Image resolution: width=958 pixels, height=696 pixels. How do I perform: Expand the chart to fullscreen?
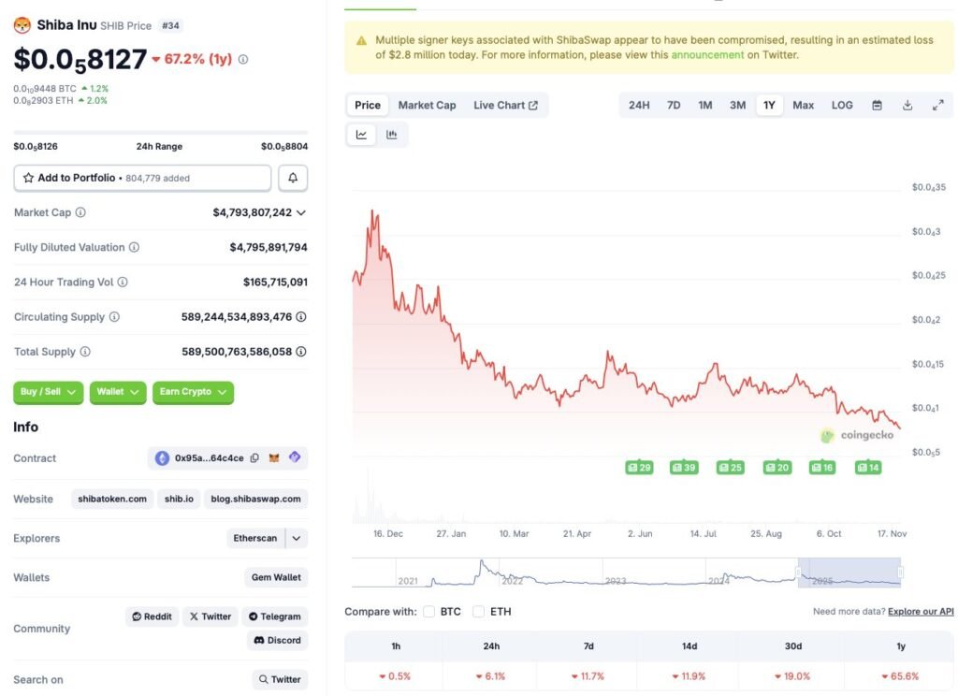click(x=938, y=106)
